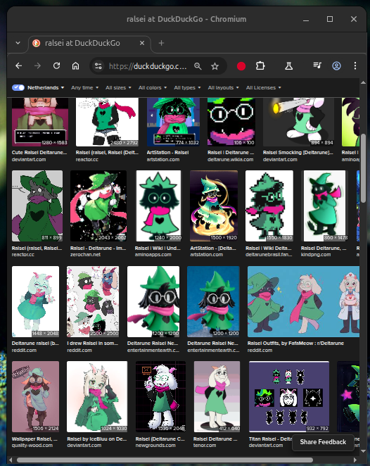Click the red record extension icon
This screenshot has width=370, height=466.
tap(241, 66)
